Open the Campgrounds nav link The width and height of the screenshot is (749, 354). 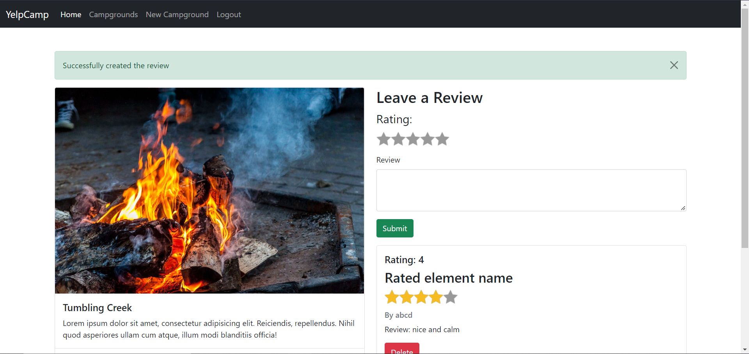[x=114, y=14]
